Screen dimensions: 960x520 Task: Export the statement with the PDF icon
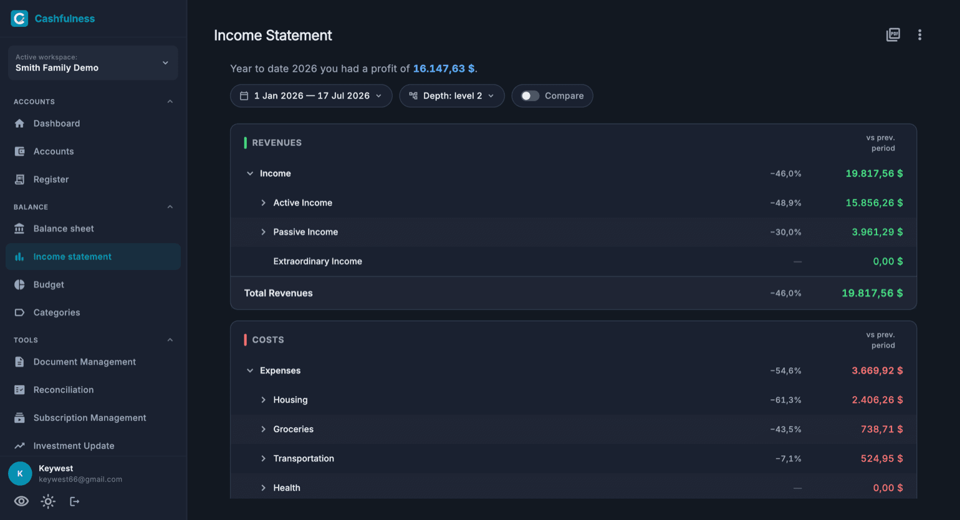pyautogui.click(x=893, y=35)
